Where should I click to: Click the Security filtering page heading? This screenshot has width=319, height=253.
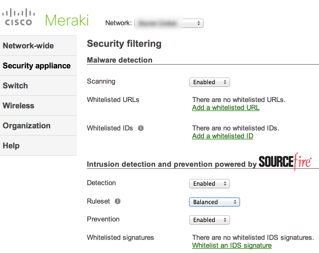click(x=124, y=44)
